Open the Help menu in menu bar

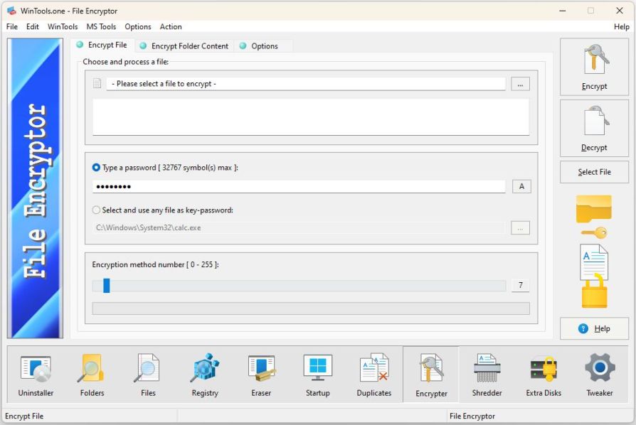coord(621,27)
